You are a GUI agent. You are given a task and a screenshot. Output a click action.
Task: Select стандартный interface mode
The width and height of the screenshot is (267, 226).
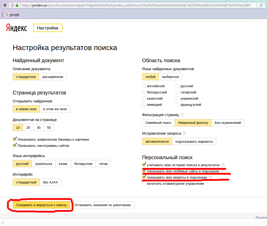(26, 182)
